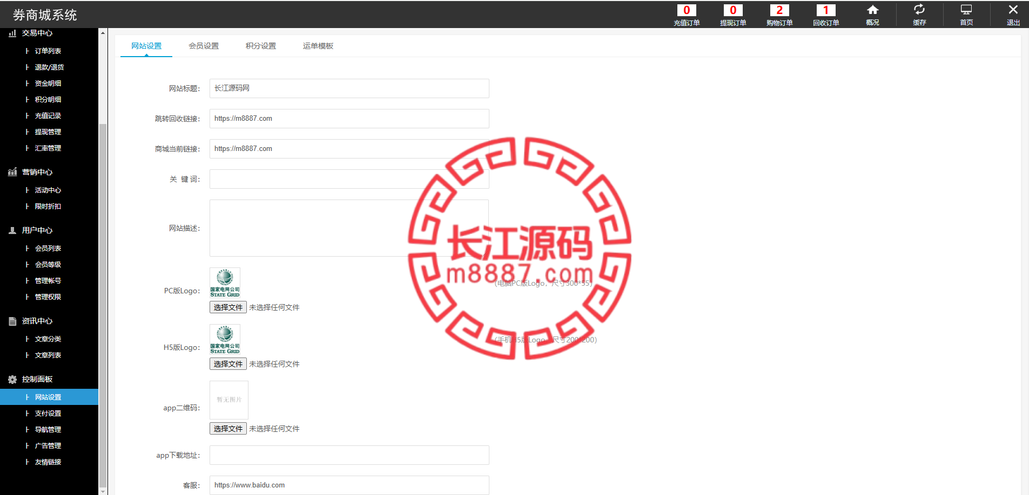
Task: Switch to the 会员设置 tab
Action: click(x=204, y=46)
